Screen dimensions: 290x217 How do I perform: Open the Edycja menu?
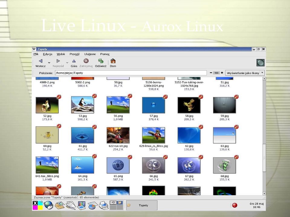(x=47, y=54)
